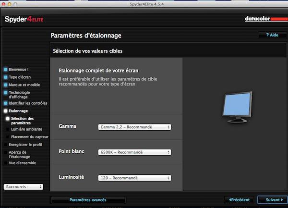
Task: Click the Suivant button
Action: point(272,199)
